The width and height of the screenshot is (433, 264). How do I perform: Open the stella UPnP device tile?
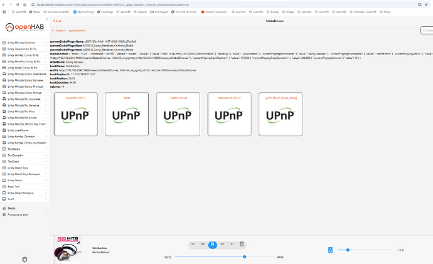coord(127,114)
